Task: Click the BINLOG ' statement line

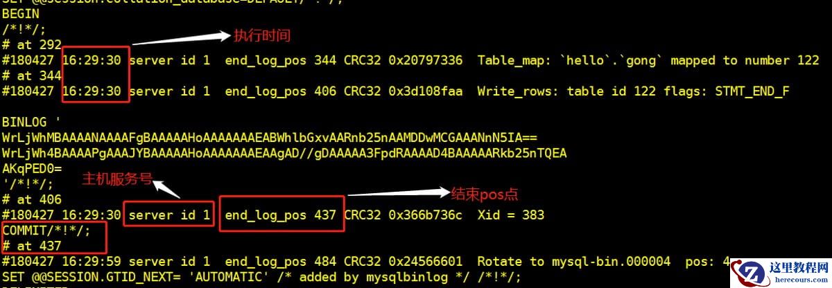Action: (x=28, y=122)
